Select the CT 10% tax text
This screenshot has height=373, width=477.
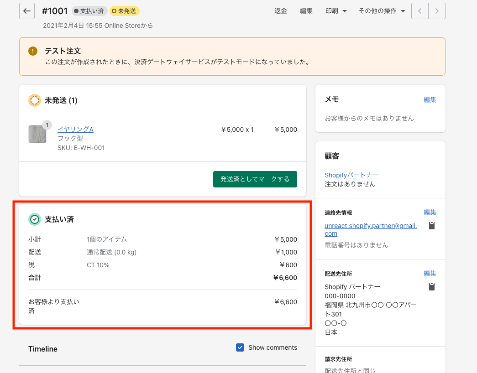[98, 265]
